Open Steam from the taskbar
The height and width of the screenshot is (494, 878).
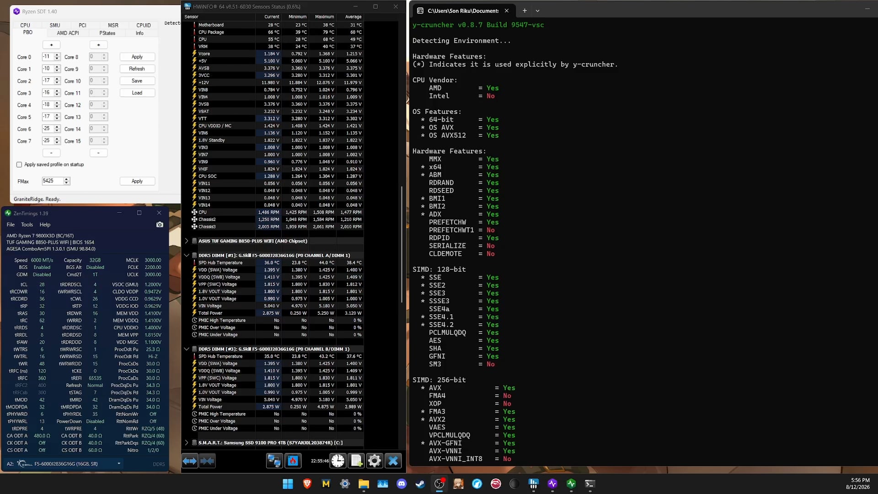(x=420, y=484)
